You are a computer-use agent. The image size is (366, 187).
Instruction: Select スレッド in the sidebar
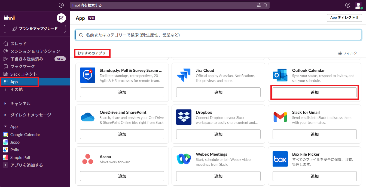tap(18, 44)
